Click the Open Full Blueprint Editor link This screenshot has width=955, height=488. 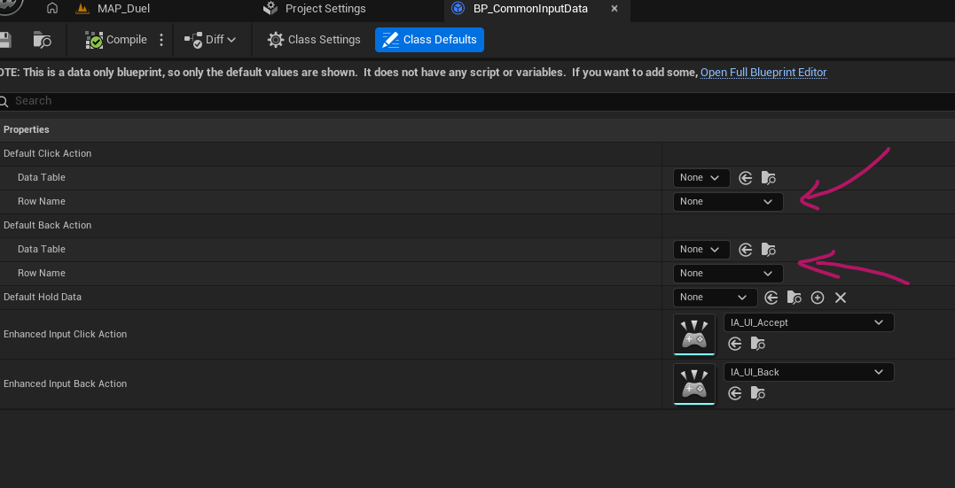click(763, 73)
